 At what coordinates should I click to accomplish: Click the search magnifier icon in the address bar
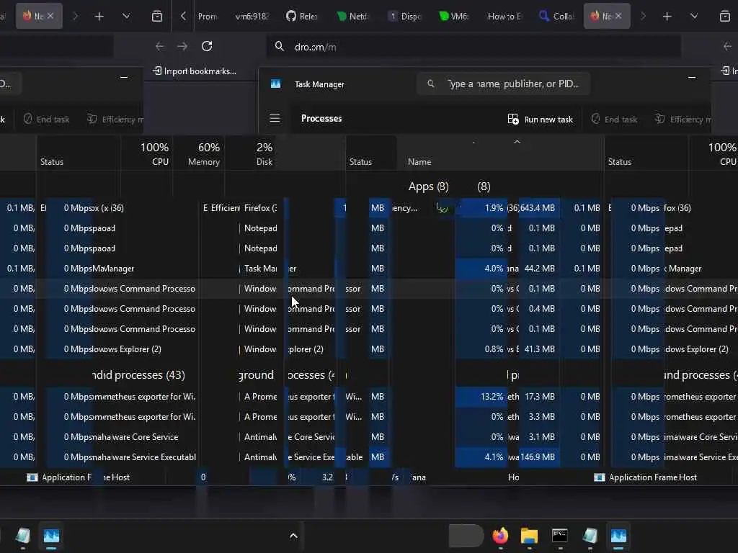point(280,47)
